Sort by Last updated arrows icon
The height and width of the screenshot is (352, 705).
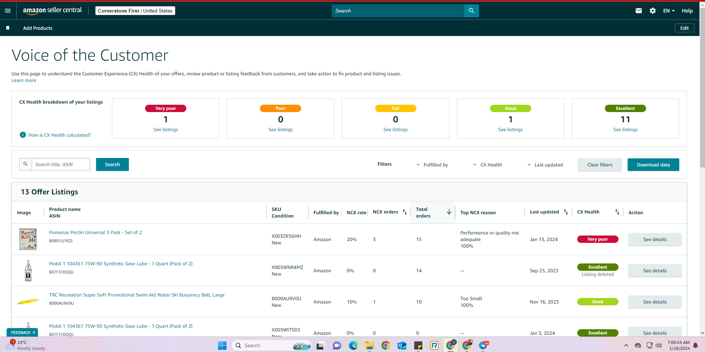(x=566, y=212)
